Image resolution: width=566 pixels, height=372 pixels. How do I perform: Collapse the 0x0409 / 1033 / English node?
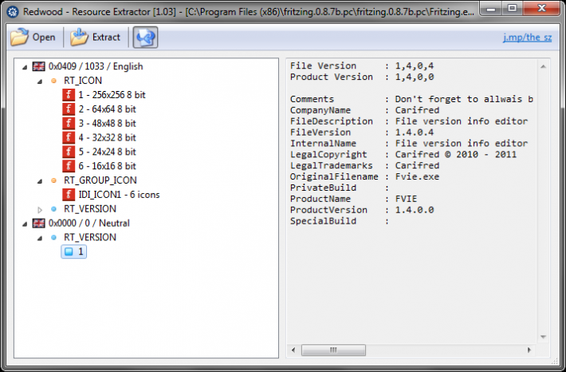(x=25, y=67)
